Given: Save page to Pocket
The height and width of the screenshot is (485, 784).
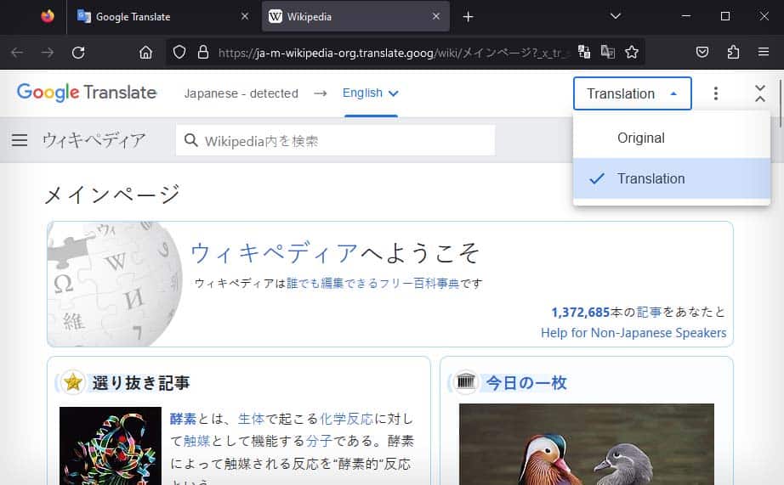Looking at the screenshot, I should (x=702, y=52).
